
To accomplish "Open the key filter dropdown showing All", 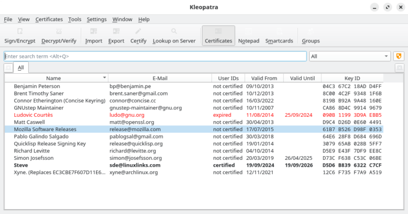I will coord(350,56).
